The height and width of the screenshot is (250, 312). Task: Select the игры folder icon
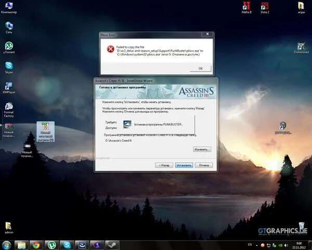(x=301, y=8)
